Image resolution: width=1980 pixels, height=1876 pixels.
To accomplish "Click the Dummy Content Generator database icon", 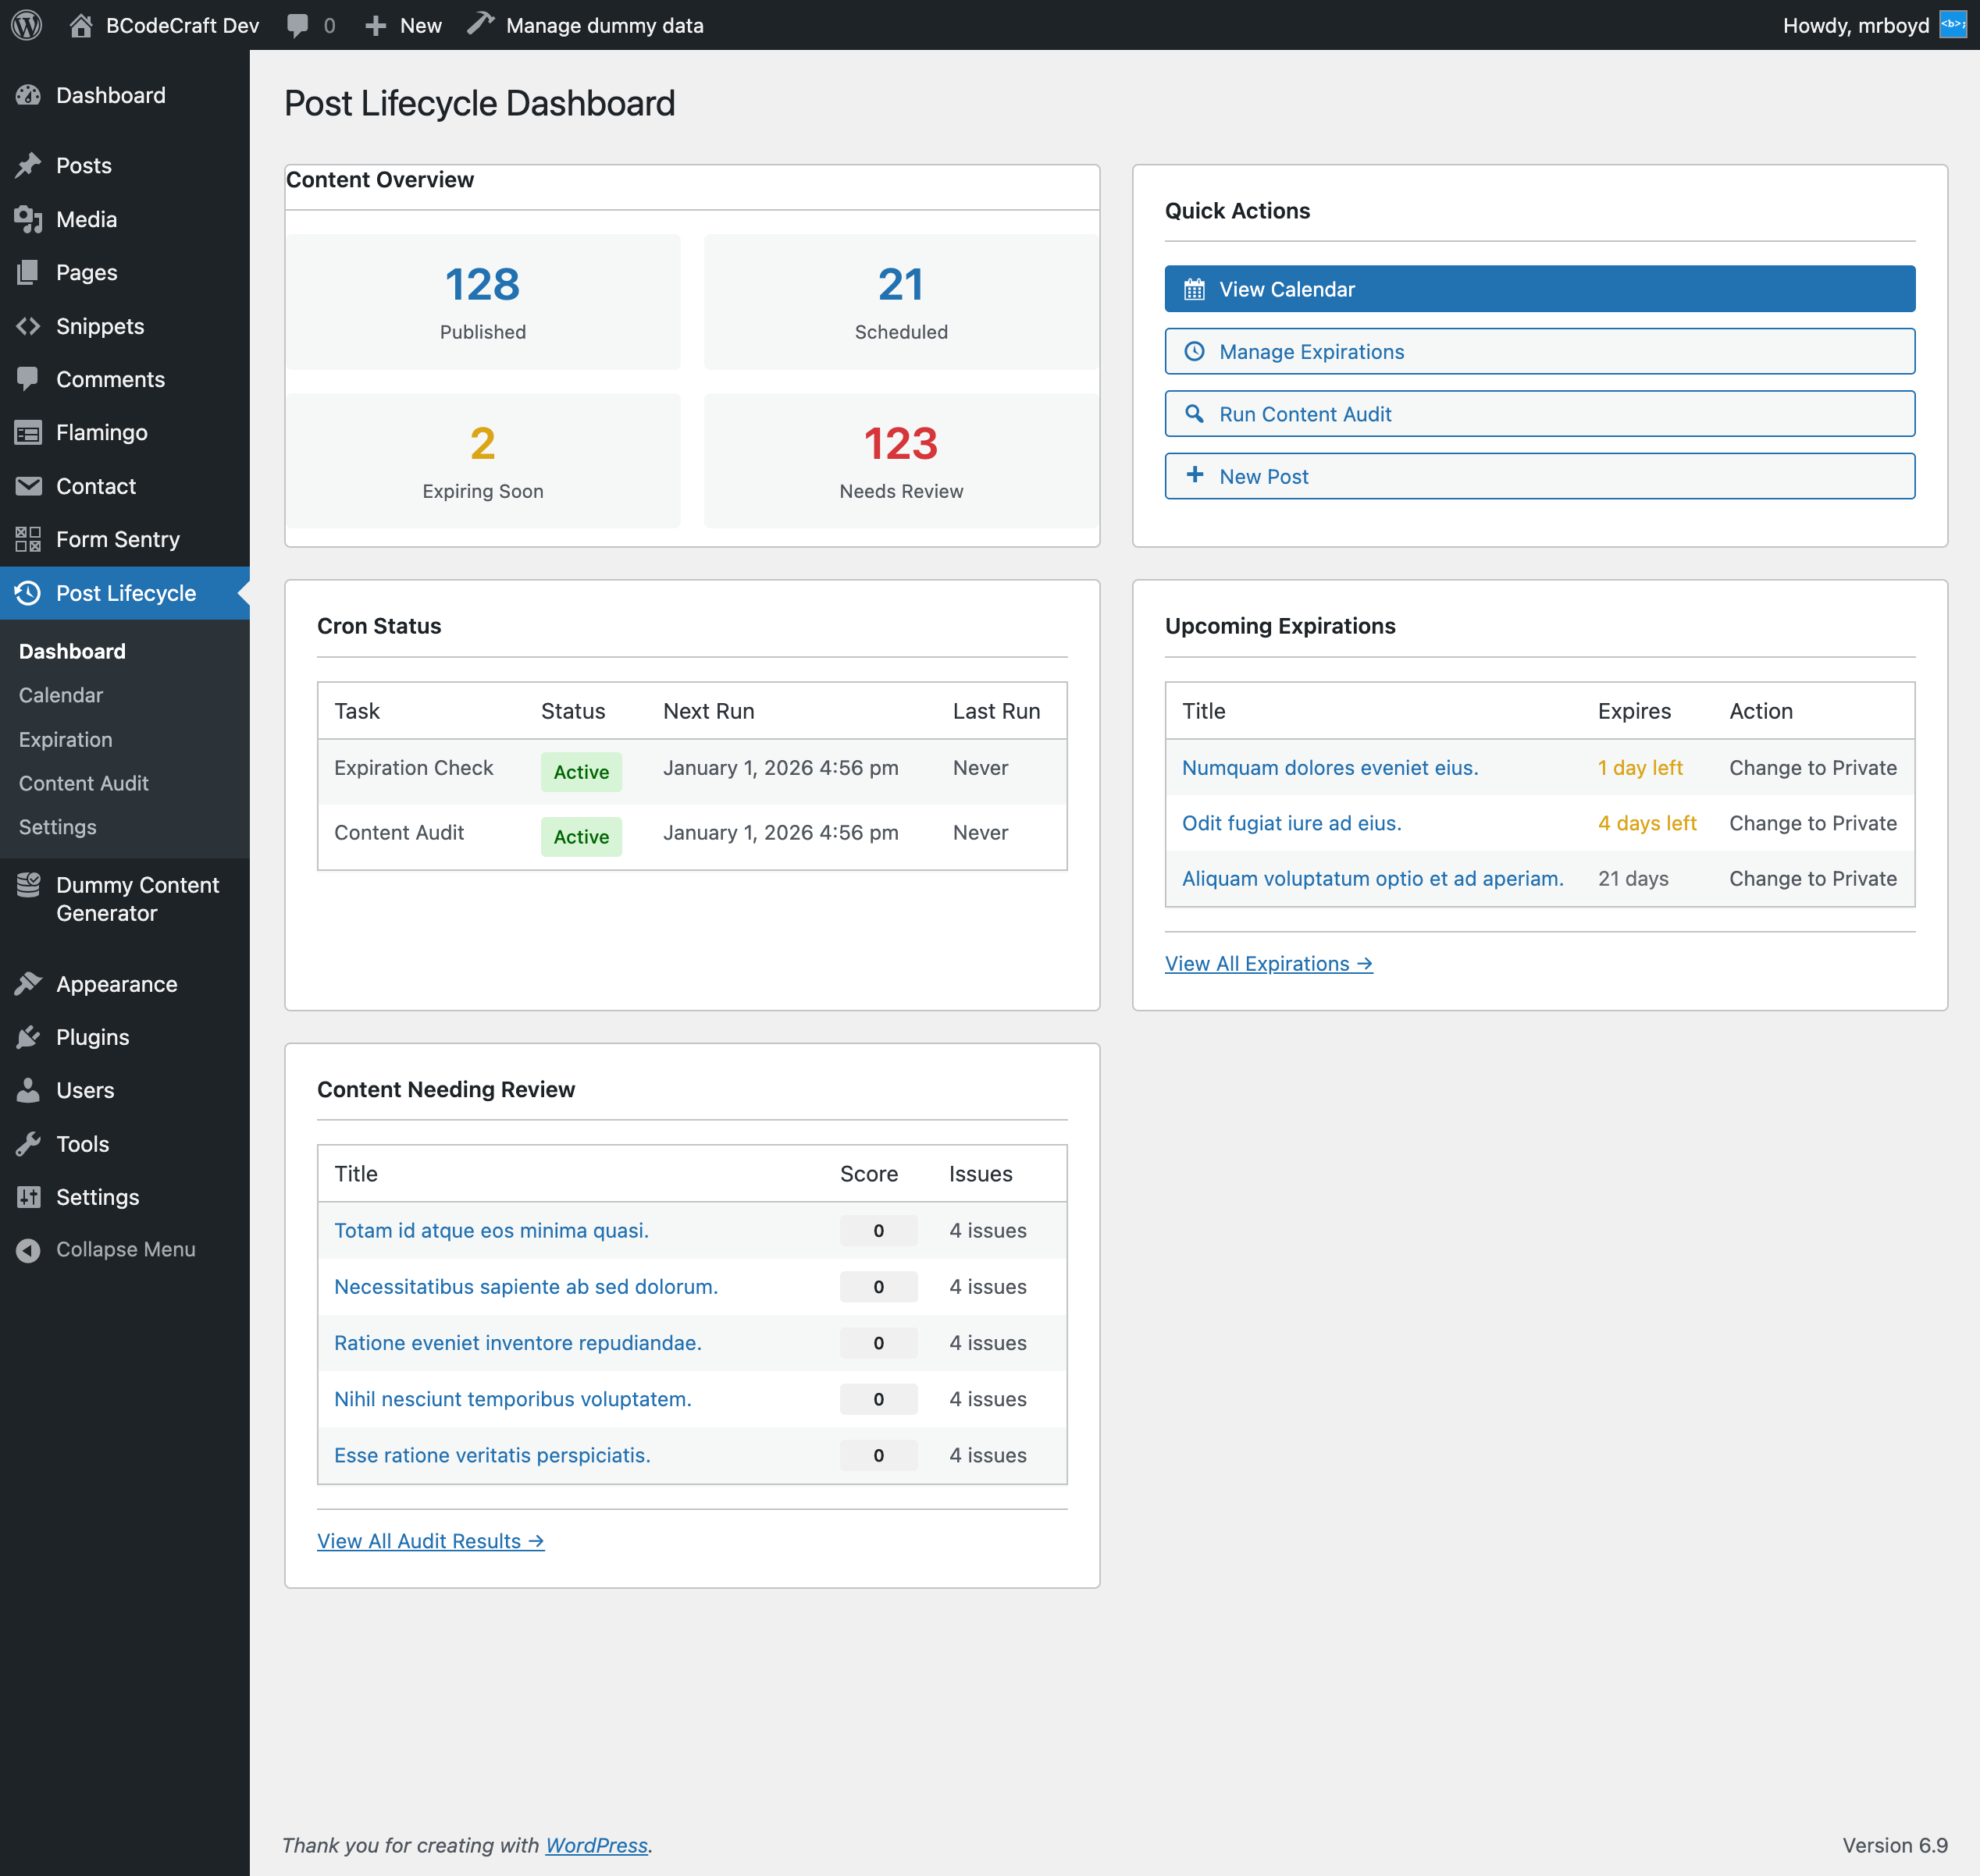I will 28,885.
